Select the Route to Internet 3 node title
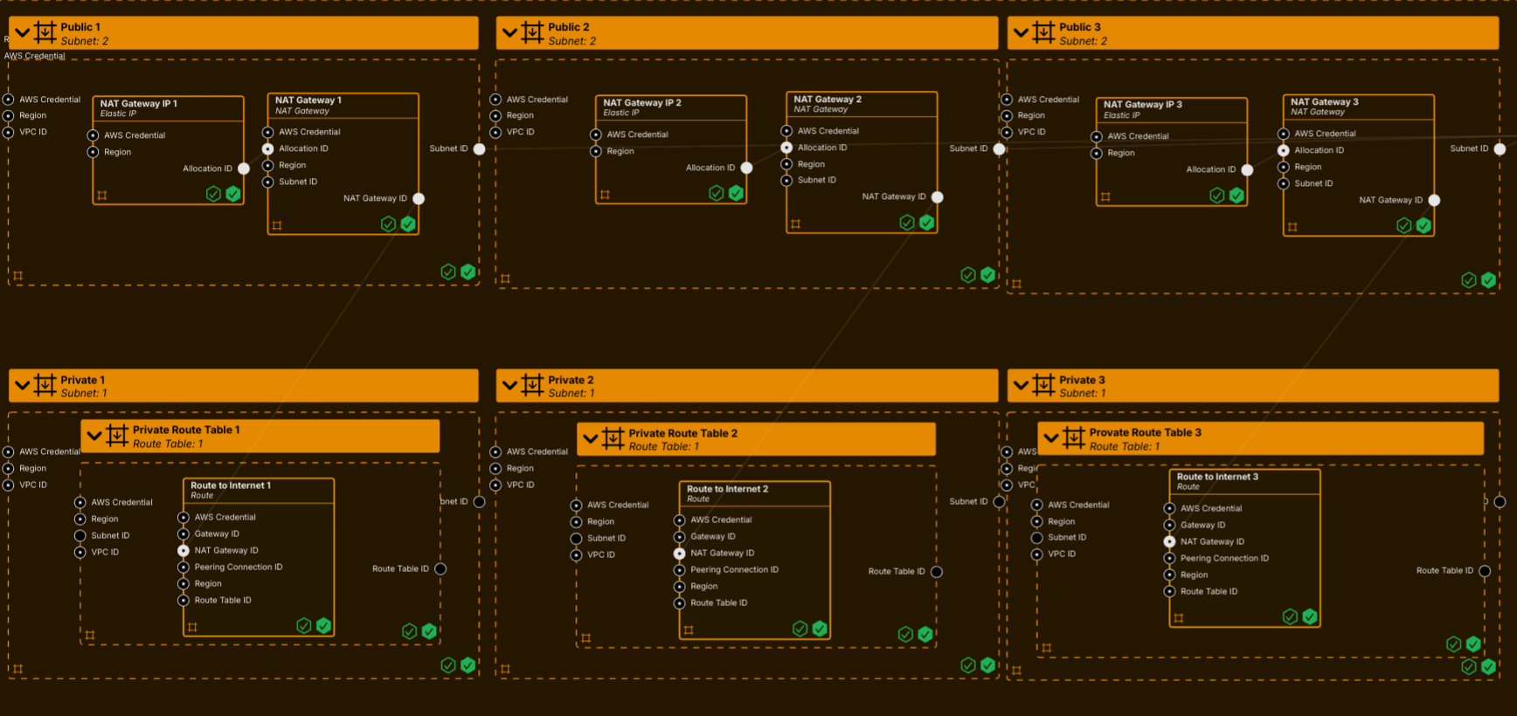Screen dimensions: 1517x716 pos(1217,477)
